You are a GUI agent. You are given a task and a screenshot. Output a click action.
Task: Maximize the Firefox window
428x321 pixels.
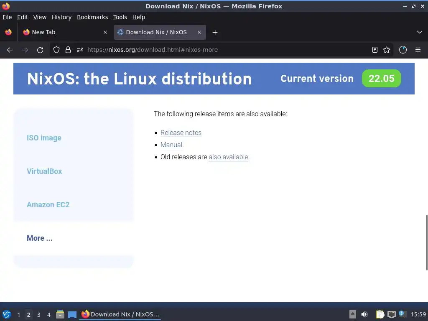coord(414,6)
